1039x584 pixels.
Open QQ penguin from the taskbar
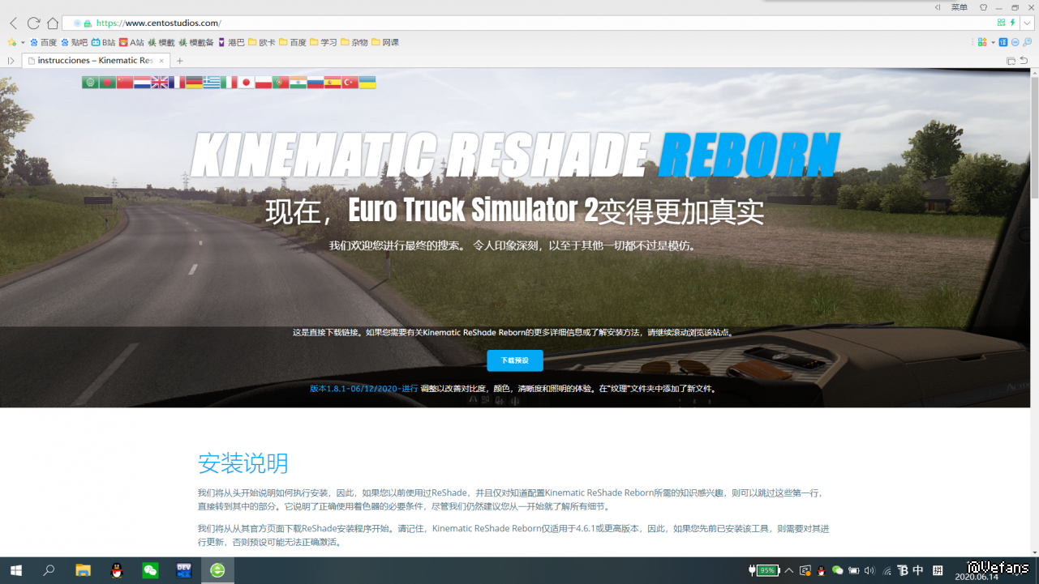coord(117,570)
